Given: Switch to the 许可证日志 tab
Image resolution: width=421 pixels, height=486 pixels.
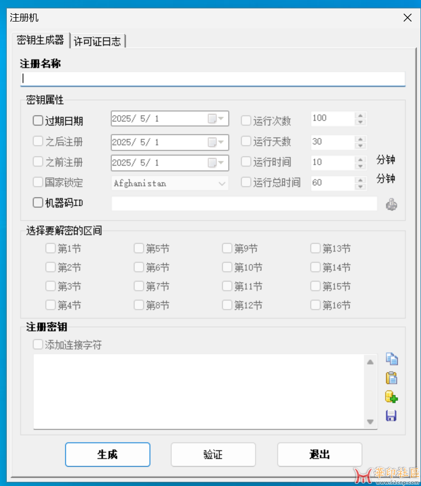Looking at the screenshot, I should (97, 41).
